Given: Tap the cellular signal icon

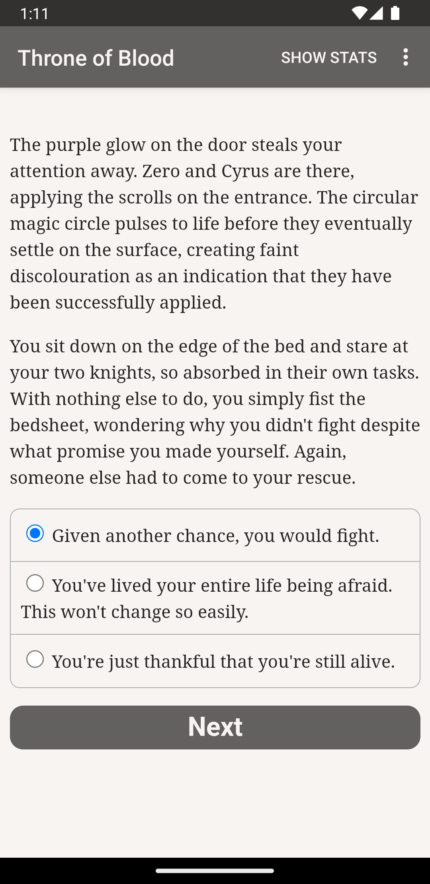Looking at the screenshot, I should tap(376, 13).
